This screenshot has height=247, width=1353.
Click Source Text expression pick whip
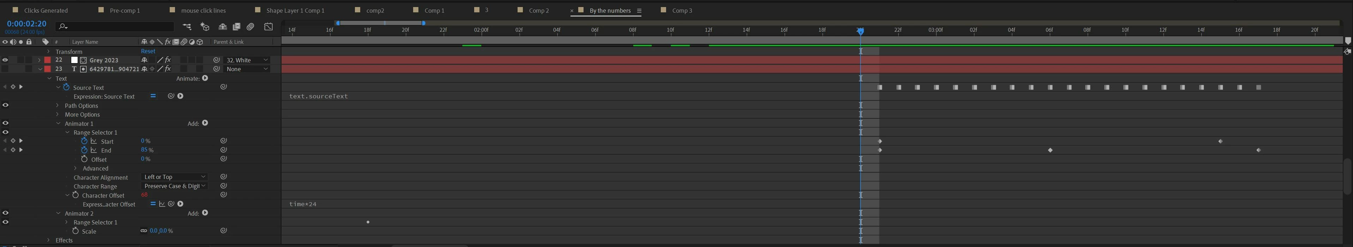[171, 96]
